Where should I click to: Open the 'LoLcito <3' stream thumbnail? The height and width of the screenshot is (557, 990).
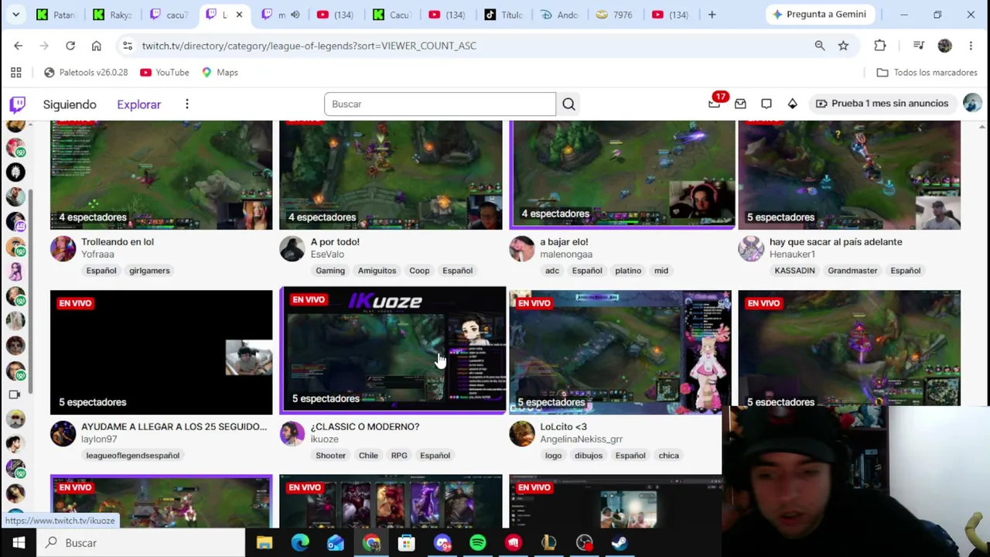(620, 352)
